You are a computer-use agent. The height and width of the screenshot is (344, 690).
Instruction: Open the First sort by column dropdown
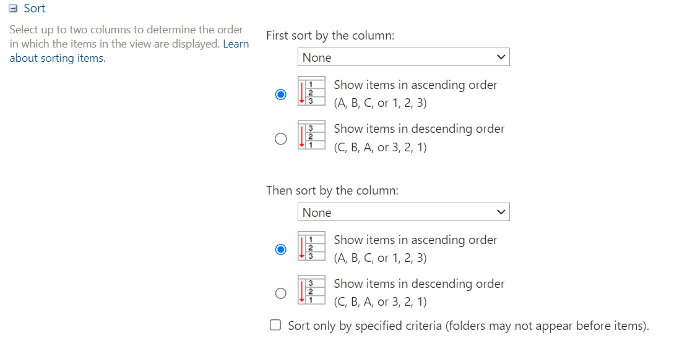[403, 57]
